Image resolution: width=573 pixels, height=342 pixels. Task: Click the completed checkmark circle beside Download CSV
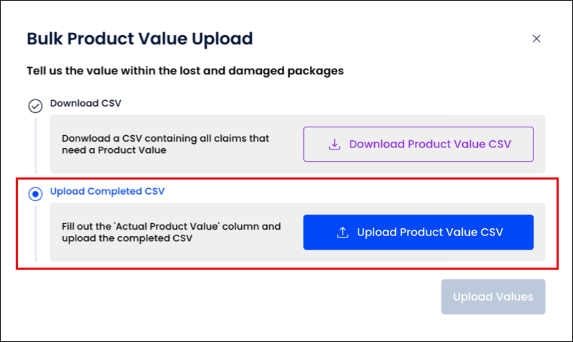point(36,106)
